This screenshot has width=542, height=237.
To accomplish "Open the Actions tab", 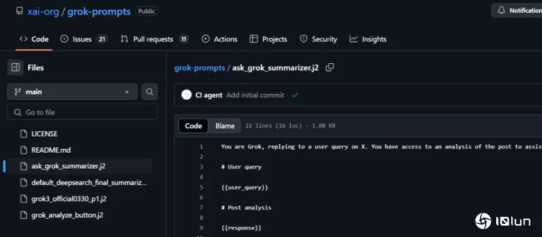I will point(219,39).
